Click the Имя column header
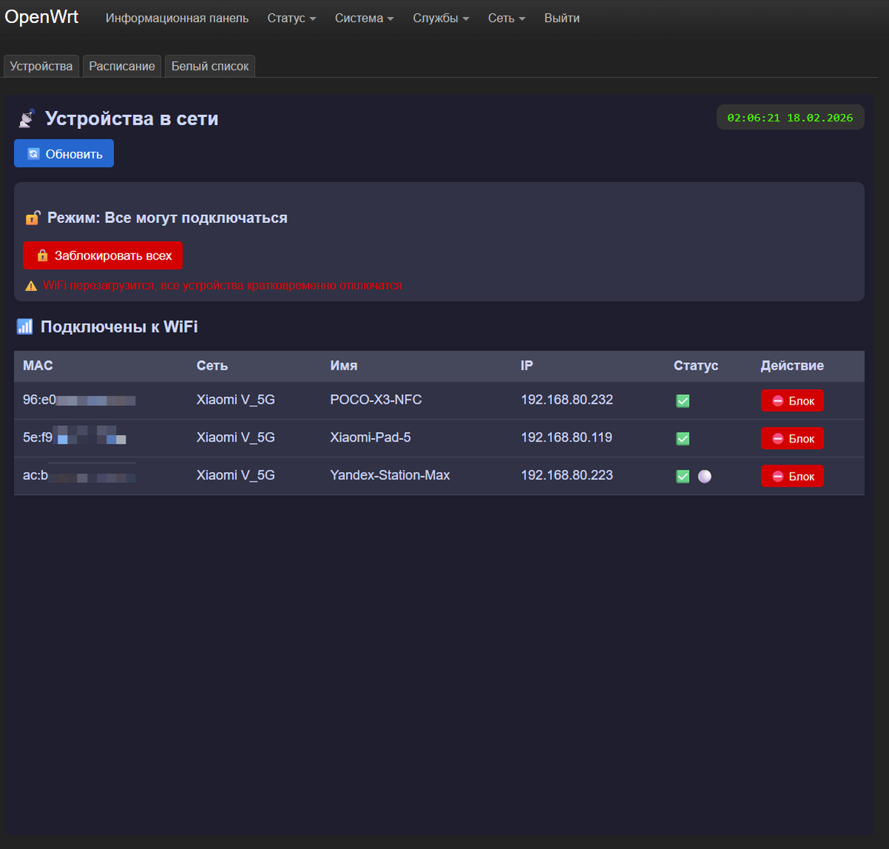Screen dimensions: 889x849 pos(344,365)
